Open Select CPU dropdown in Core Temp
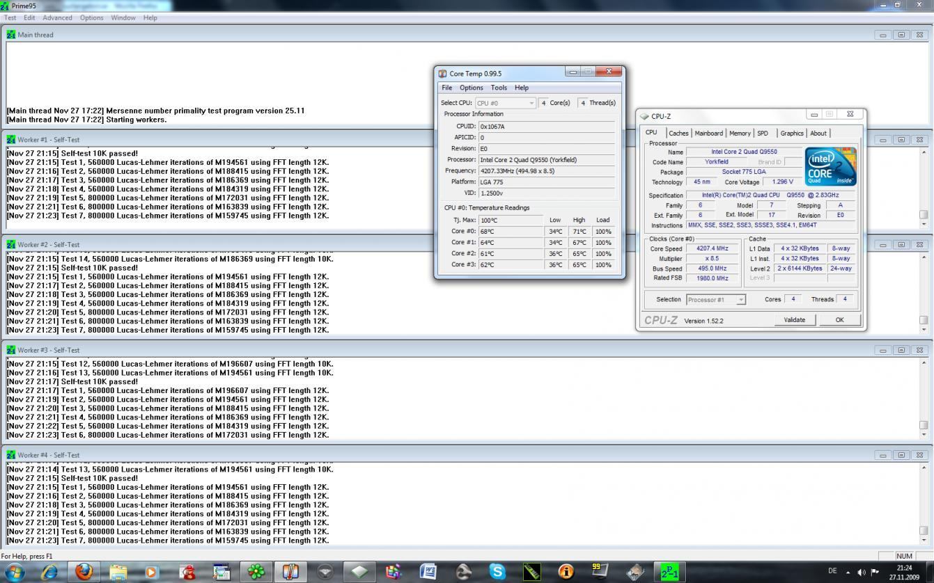This screenshot has height=583, width=934. tap(506, 103)
